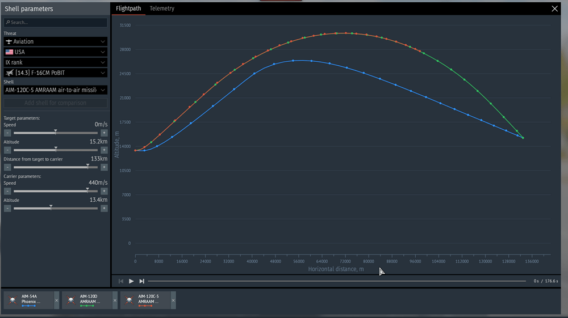Remove AIM-54A Phoenix from comparison
The width and height of the screenshot is (568, 318).
click(56, 300)
